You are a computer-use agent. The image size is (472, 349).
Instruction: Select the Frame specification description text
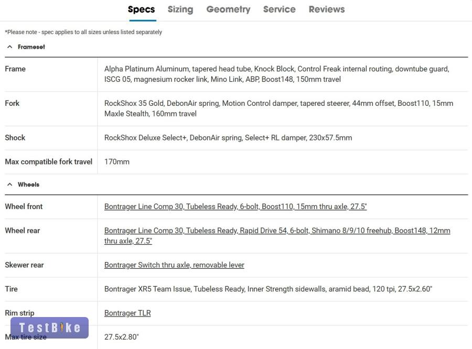[276, 74]
